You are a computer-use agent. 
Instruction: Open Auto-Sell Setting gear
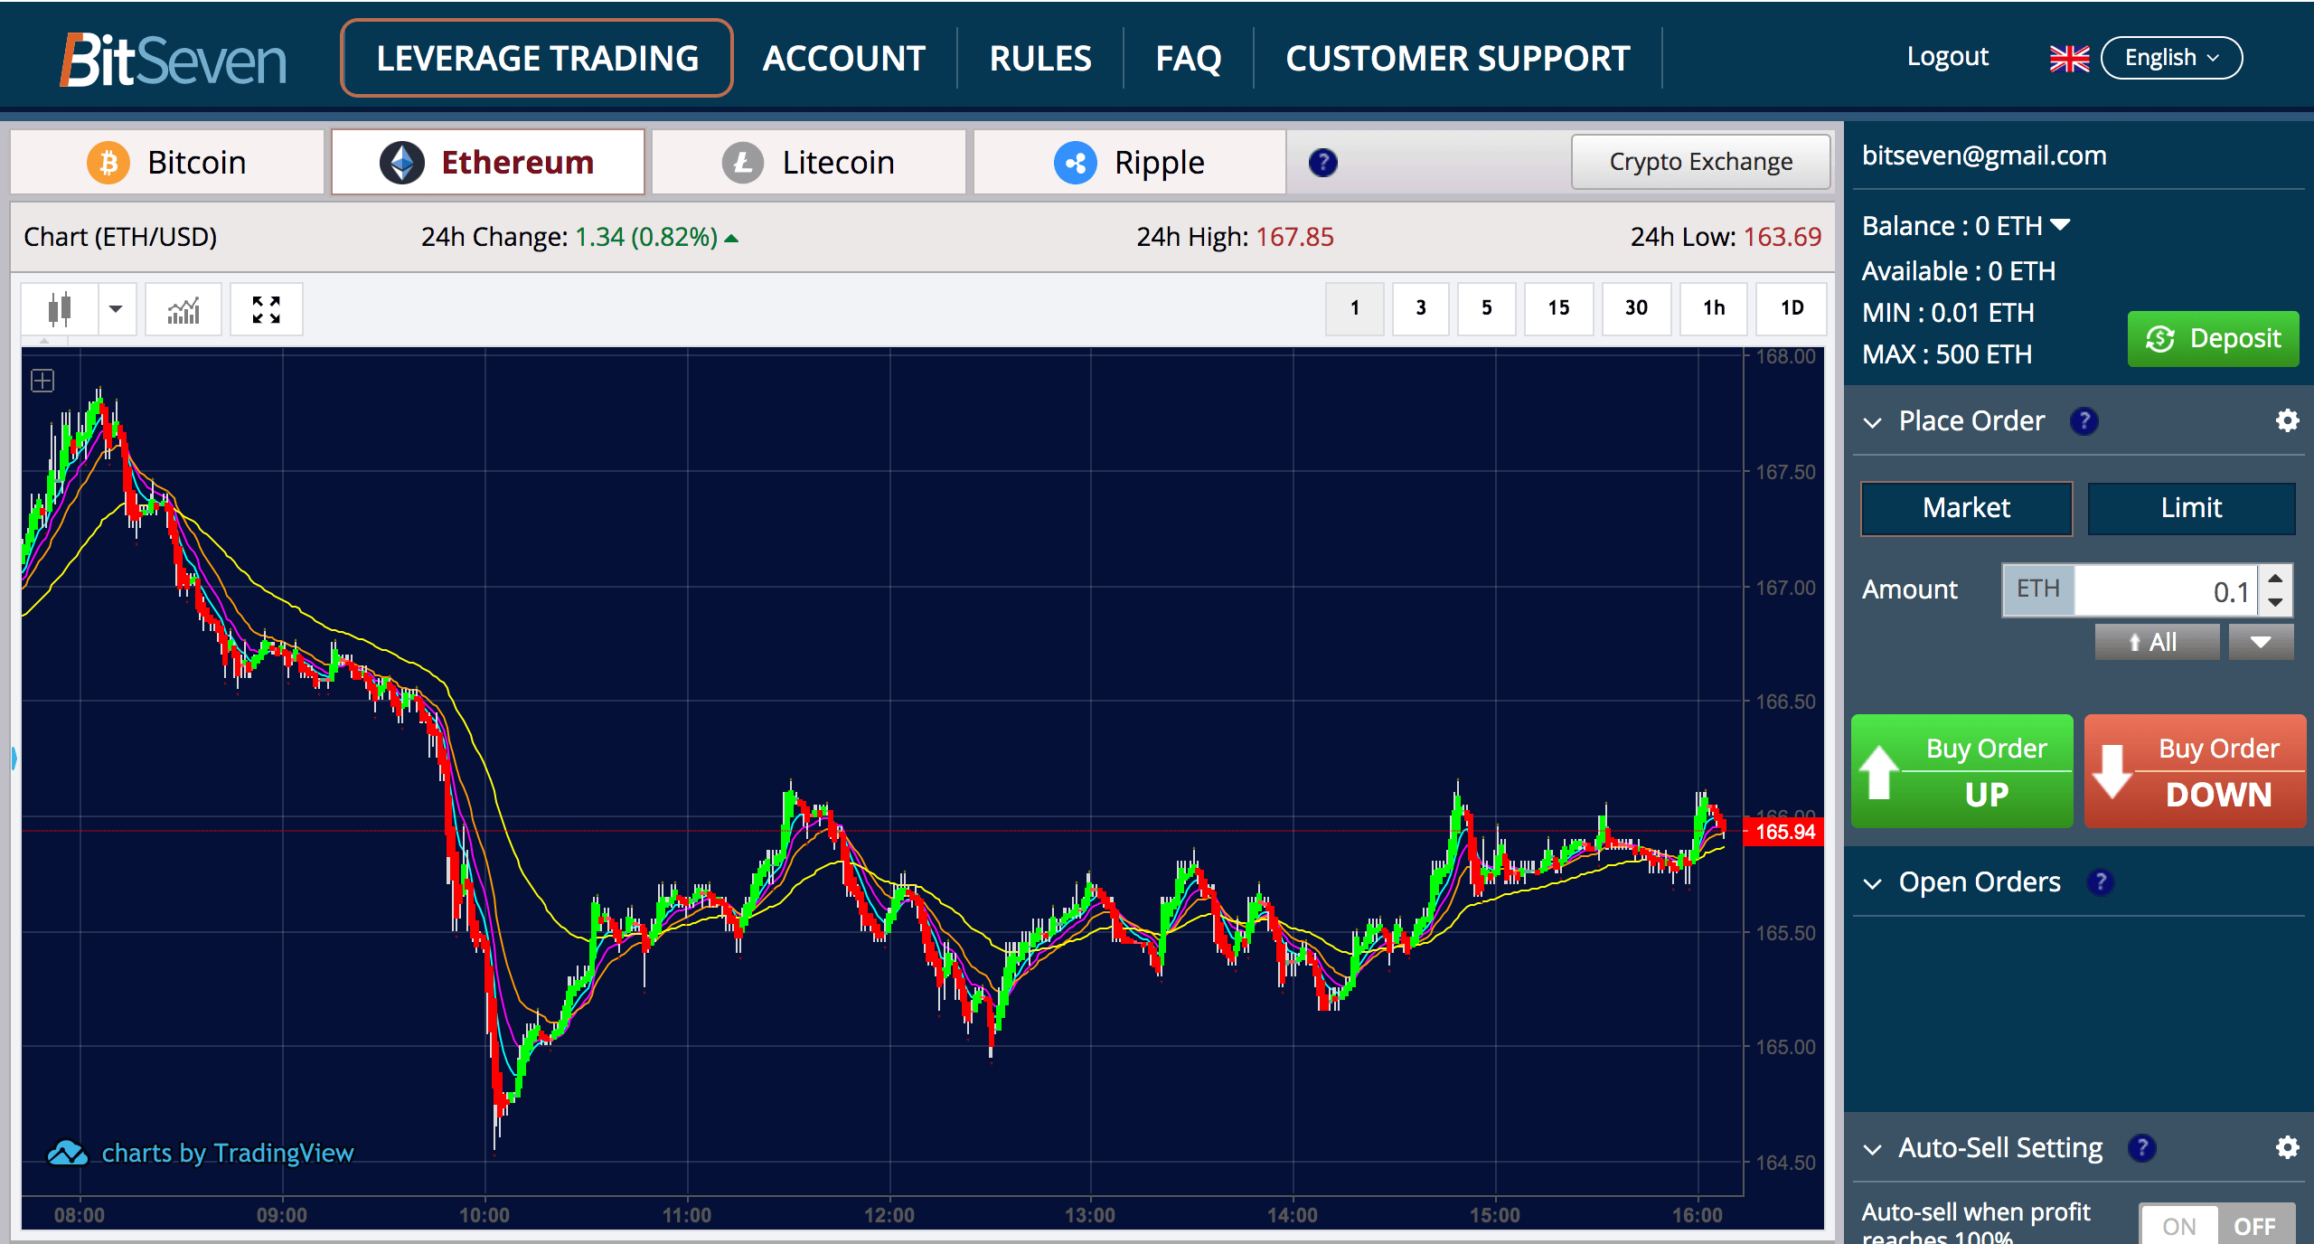click(x=2287, y=1147)
